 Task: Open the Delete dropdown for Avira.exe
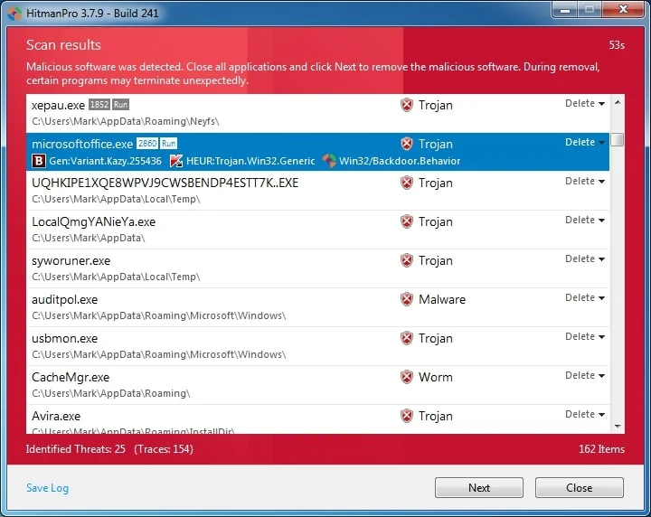tap(585, 414)
